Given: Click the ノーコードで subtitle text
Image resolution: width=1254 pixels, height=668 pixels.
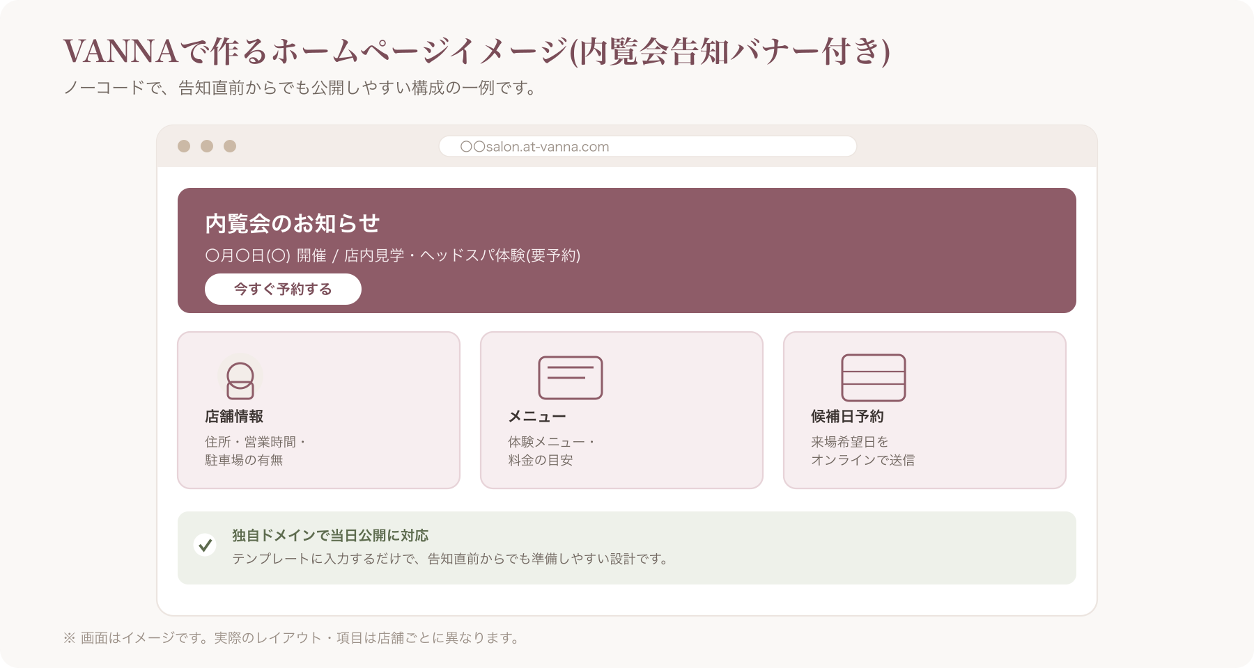Looking at the screenshot, I should point(300,88).
